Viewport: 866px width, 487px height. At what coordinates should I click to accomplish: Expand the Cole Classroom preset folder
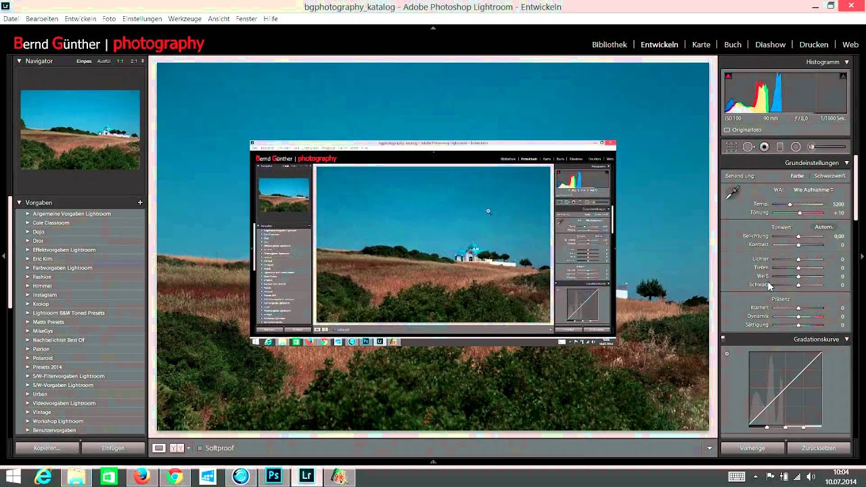point(28,223)
